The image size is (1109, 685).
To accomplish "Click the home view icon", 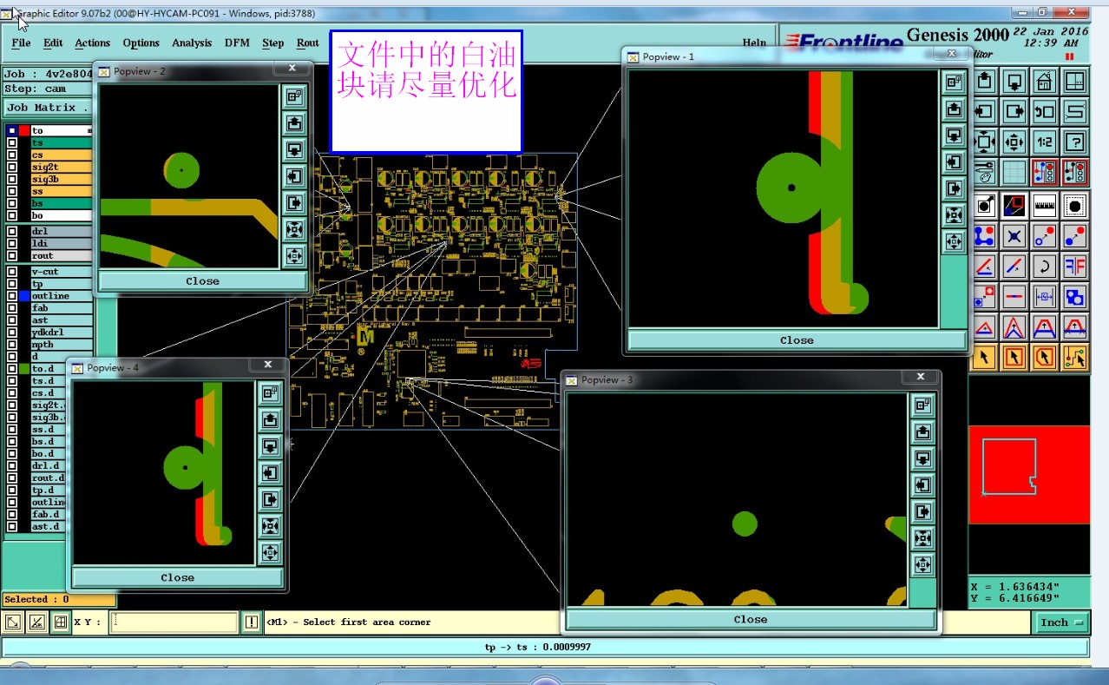I will (x=1045, y=82).
